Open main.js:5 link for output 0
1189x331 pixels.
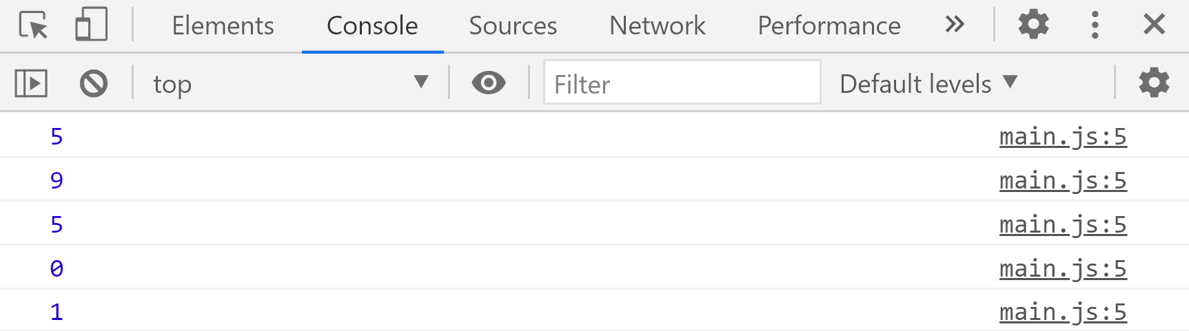[x=1063, y=268]
